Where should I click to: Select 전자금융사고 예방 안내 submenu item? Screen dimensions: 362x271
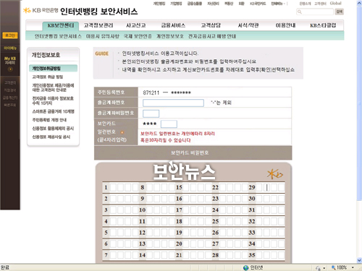pyautogui.click(x=212, y=36)
